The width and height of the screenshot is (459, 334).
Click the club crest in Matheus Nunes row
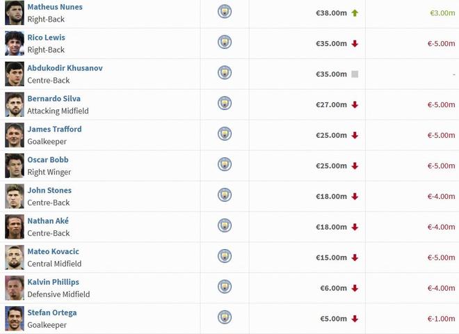[x=225, y=12]
